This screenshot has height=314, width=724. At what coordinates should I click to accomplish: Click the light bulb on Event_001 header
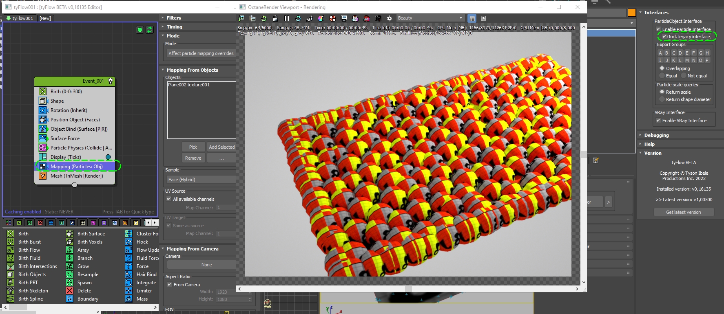pos(110,81)
